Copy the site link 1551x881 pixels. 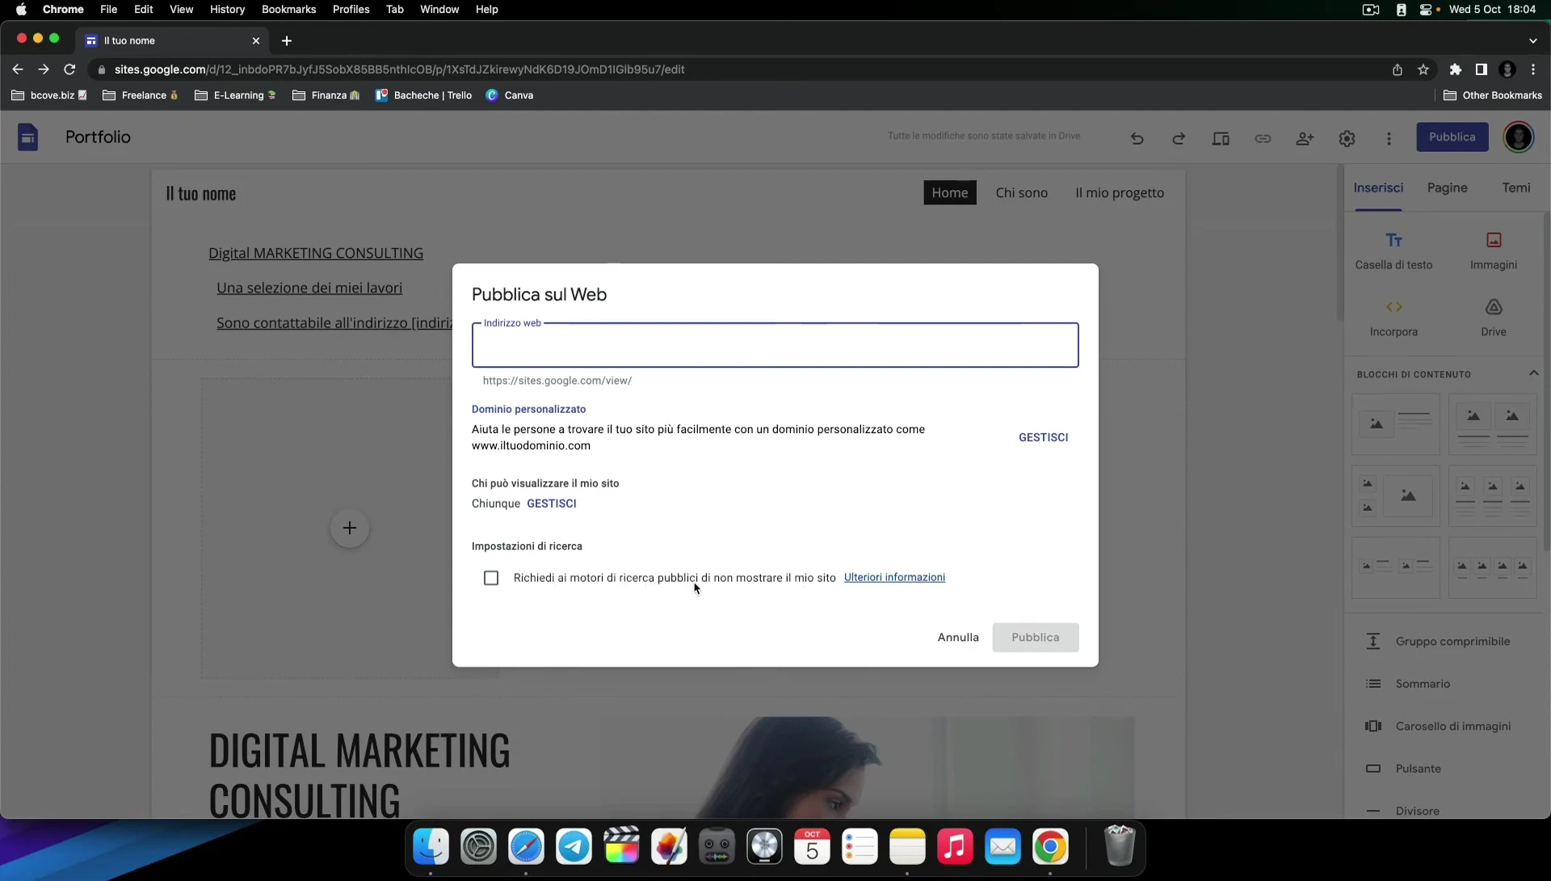pyautogui.click(x=1263, y=138)
